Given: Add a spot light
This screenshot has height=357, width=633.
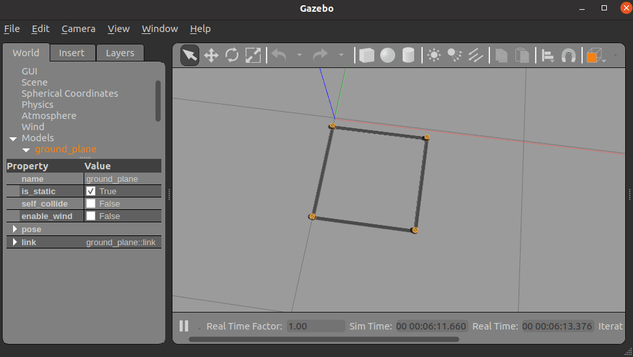Looking at the screenshot, I should click(455, 56).
